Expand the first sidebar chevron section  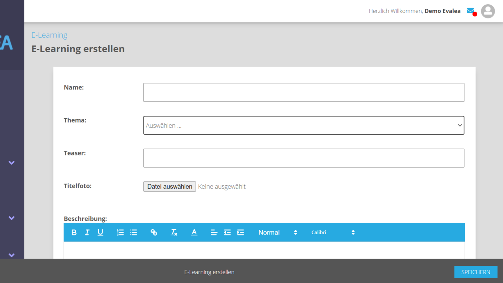[12, 163]
